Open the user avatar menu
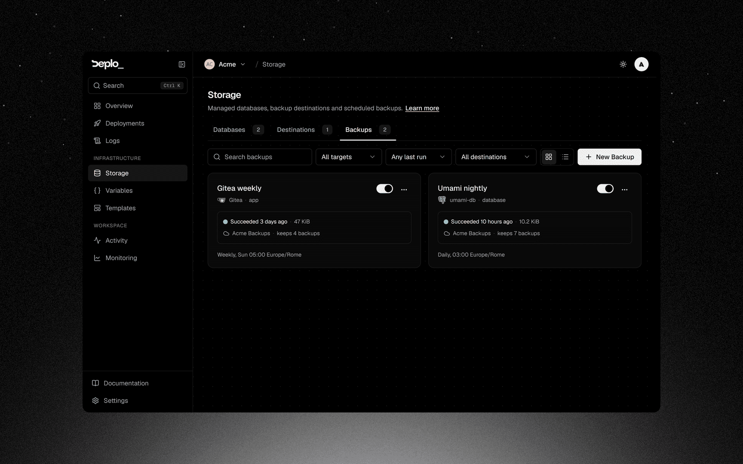The image size is (743, 464). (x=642, y=64)
